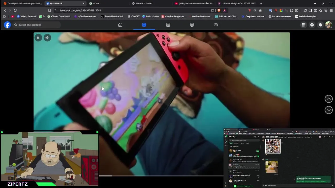Go to next reel arrow
This screenshot has width=335, height=188.
329,110
